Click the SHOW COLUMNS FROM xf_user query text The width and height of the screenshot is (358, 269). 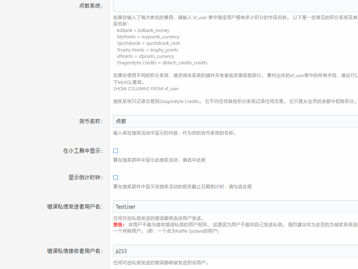coord(146,88)
